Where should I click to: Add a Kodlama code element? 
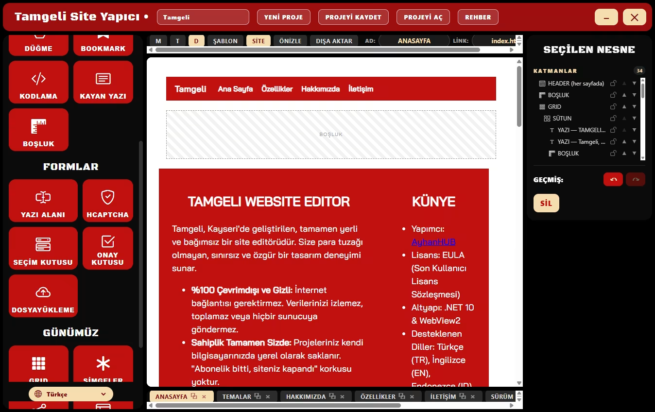(x=38, y=82)
